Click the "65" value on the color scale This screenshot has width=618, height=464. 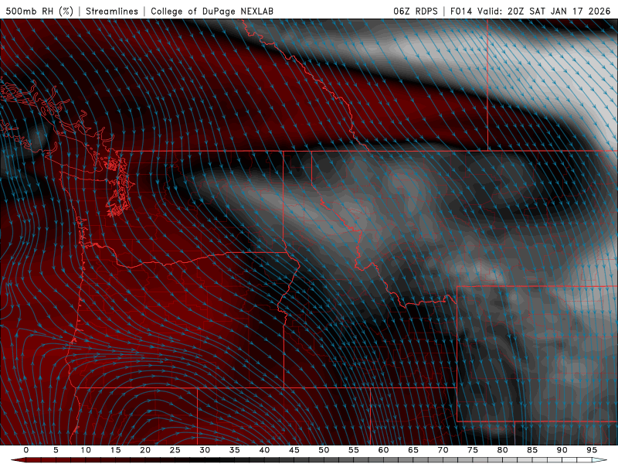tap(413, 450)
